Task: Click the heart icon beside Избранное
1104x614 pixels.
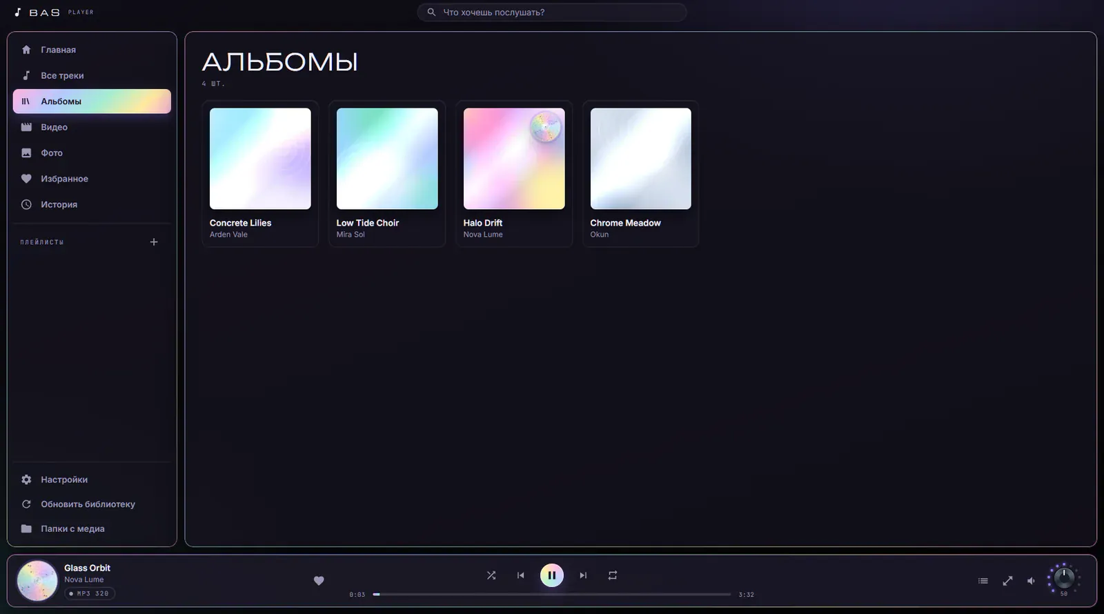Action: click(26, 179)
